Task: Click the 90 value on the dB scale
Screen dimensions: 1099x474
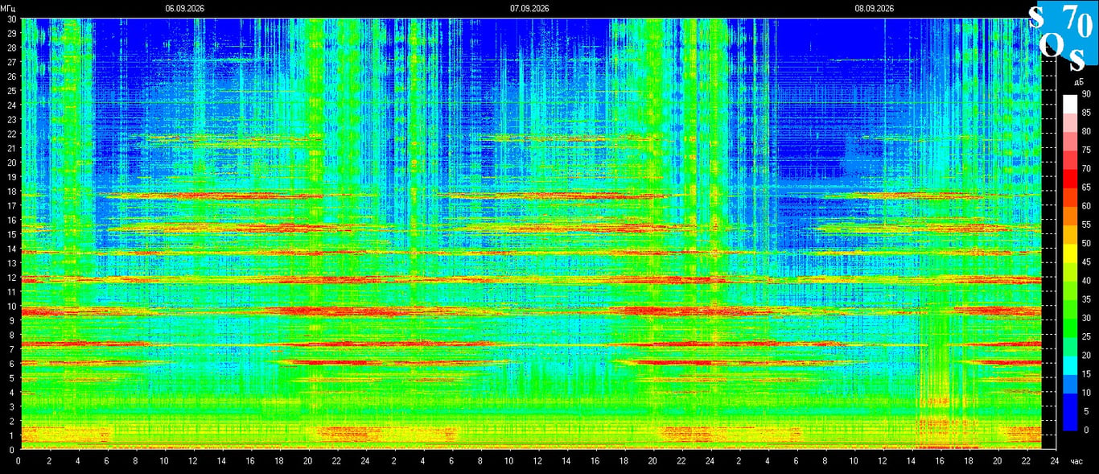Action: 1085,94
